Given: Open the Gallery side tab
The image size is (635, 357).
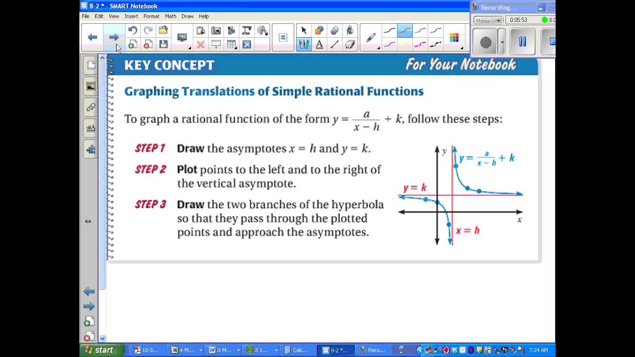Looking at the screenshot, I should (91, 86).
